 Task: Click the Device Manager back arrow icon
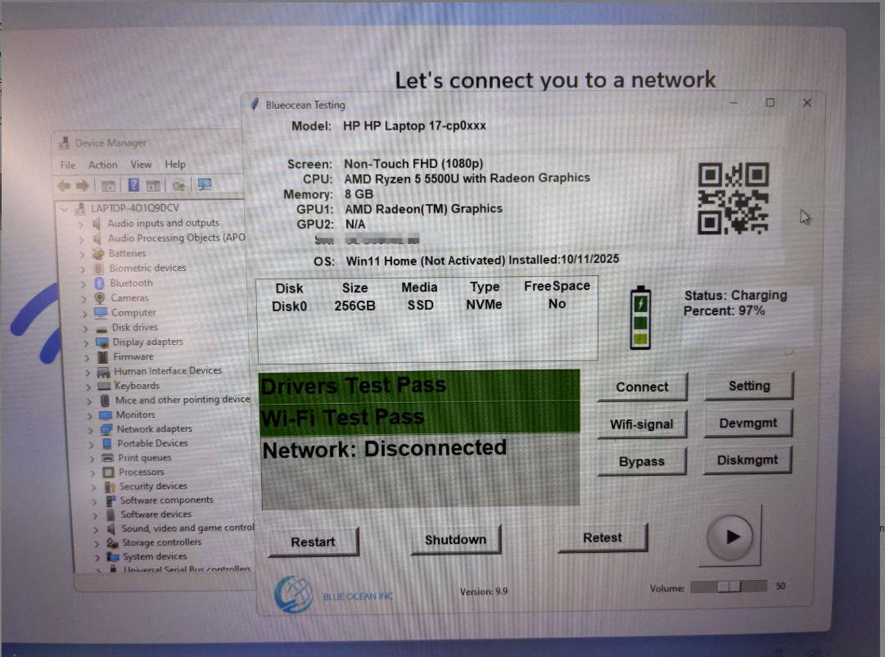tap(64, 185)
